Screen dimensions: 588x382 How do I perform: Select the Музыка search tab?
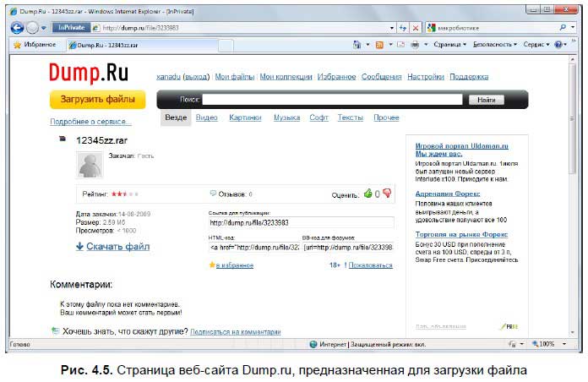coord(287,117)
